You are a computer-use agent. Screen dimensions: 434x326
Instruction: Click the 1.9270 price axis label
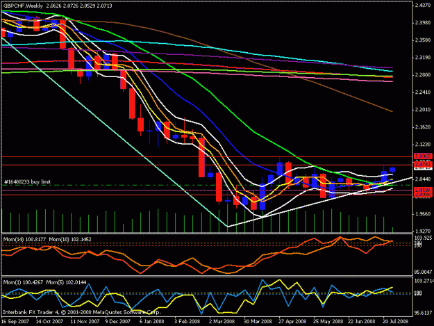424,231
